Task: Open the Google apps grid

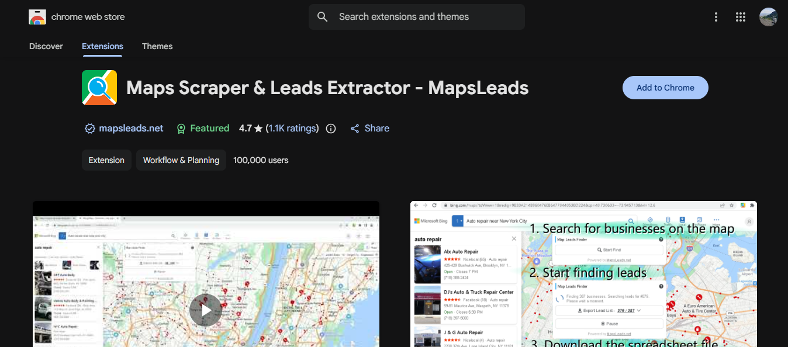Action: (x=741, y=17)
